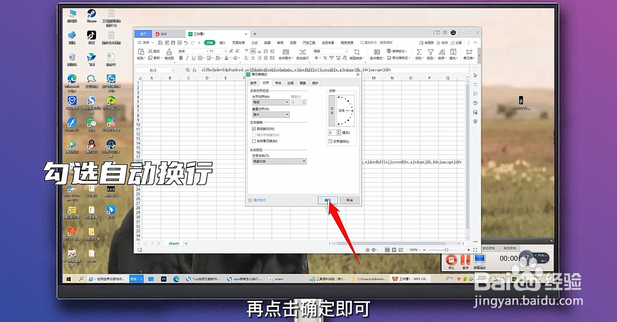
Task: Click the zoom slider in WPS status bar
Action: (446, 250)
